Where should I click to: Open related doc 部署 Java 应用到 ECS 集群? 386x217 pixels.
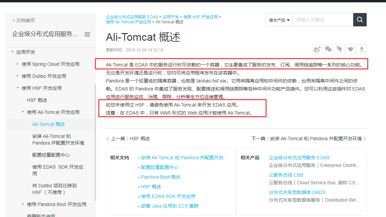[170, 206]
